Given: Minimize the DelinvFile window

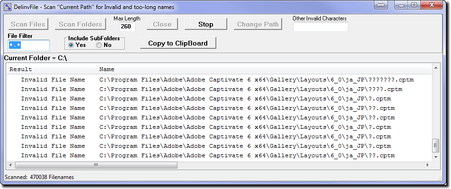Looking at the screenshot, I should 401,5.
